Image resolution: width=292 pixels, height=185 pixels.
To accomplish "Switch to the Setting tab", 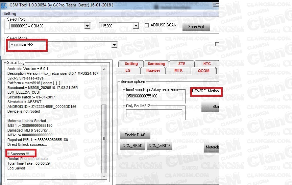I will click(x=131, y=64).
